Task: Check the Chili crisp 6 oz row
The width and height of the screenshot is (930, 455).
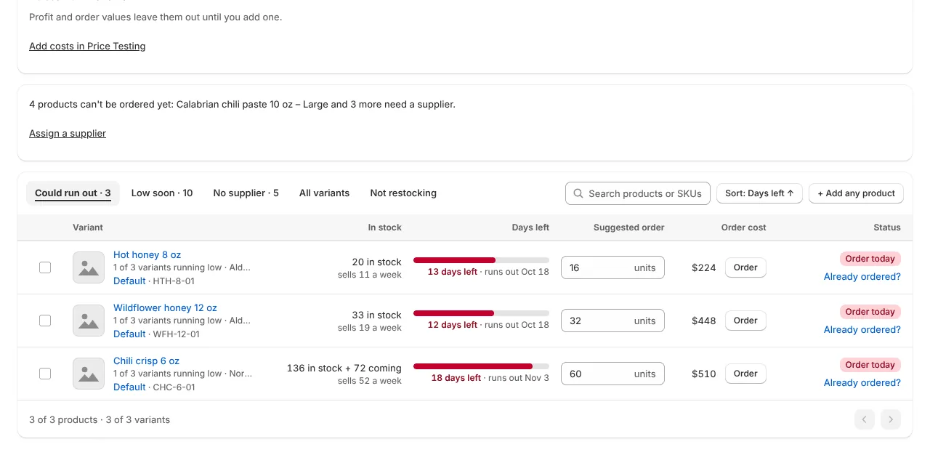Action: [45, 374]
